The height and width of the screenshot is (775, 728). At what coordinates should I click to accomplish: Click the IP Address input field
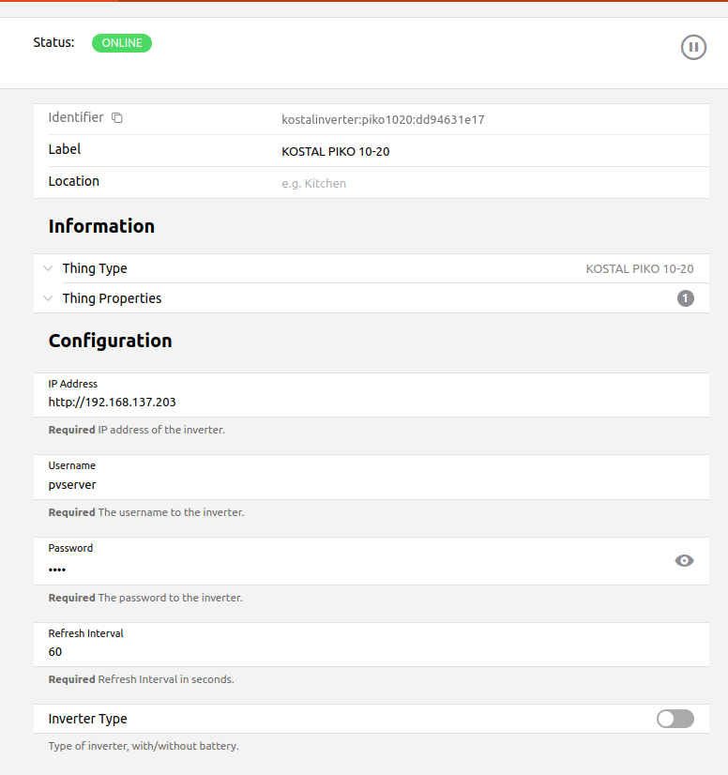pyautogui.click(x=375, y=402)
